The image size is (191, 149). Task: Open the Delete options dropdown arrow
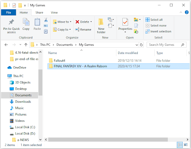[91, 22]
